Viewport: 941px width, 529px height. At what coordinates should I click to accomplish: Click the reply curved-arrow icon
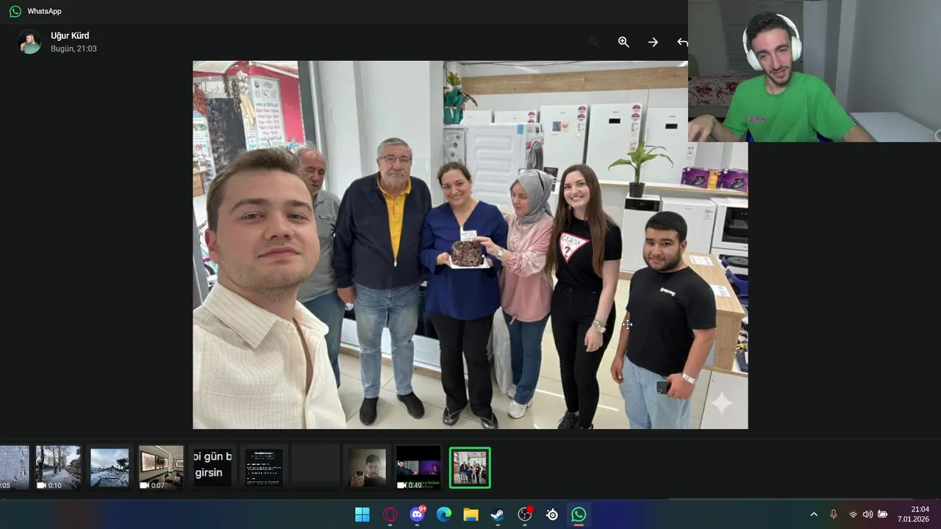point(682,42)
